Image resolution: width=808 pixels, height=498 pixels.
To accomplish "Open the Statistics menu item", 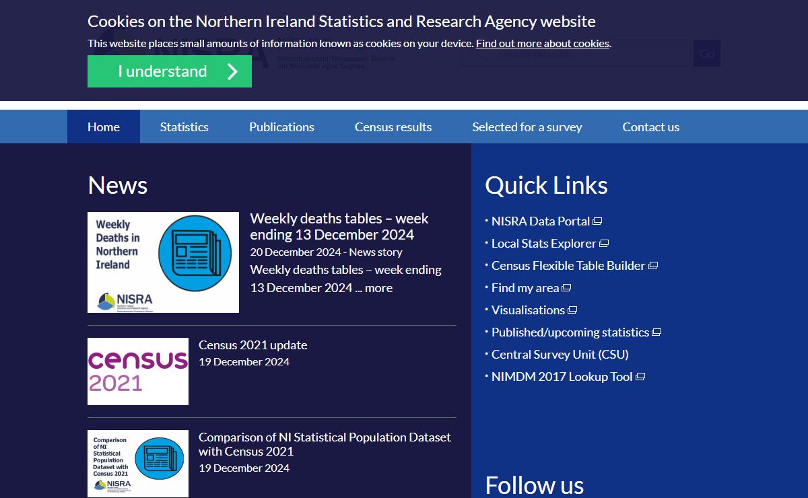I will (184, 127).
